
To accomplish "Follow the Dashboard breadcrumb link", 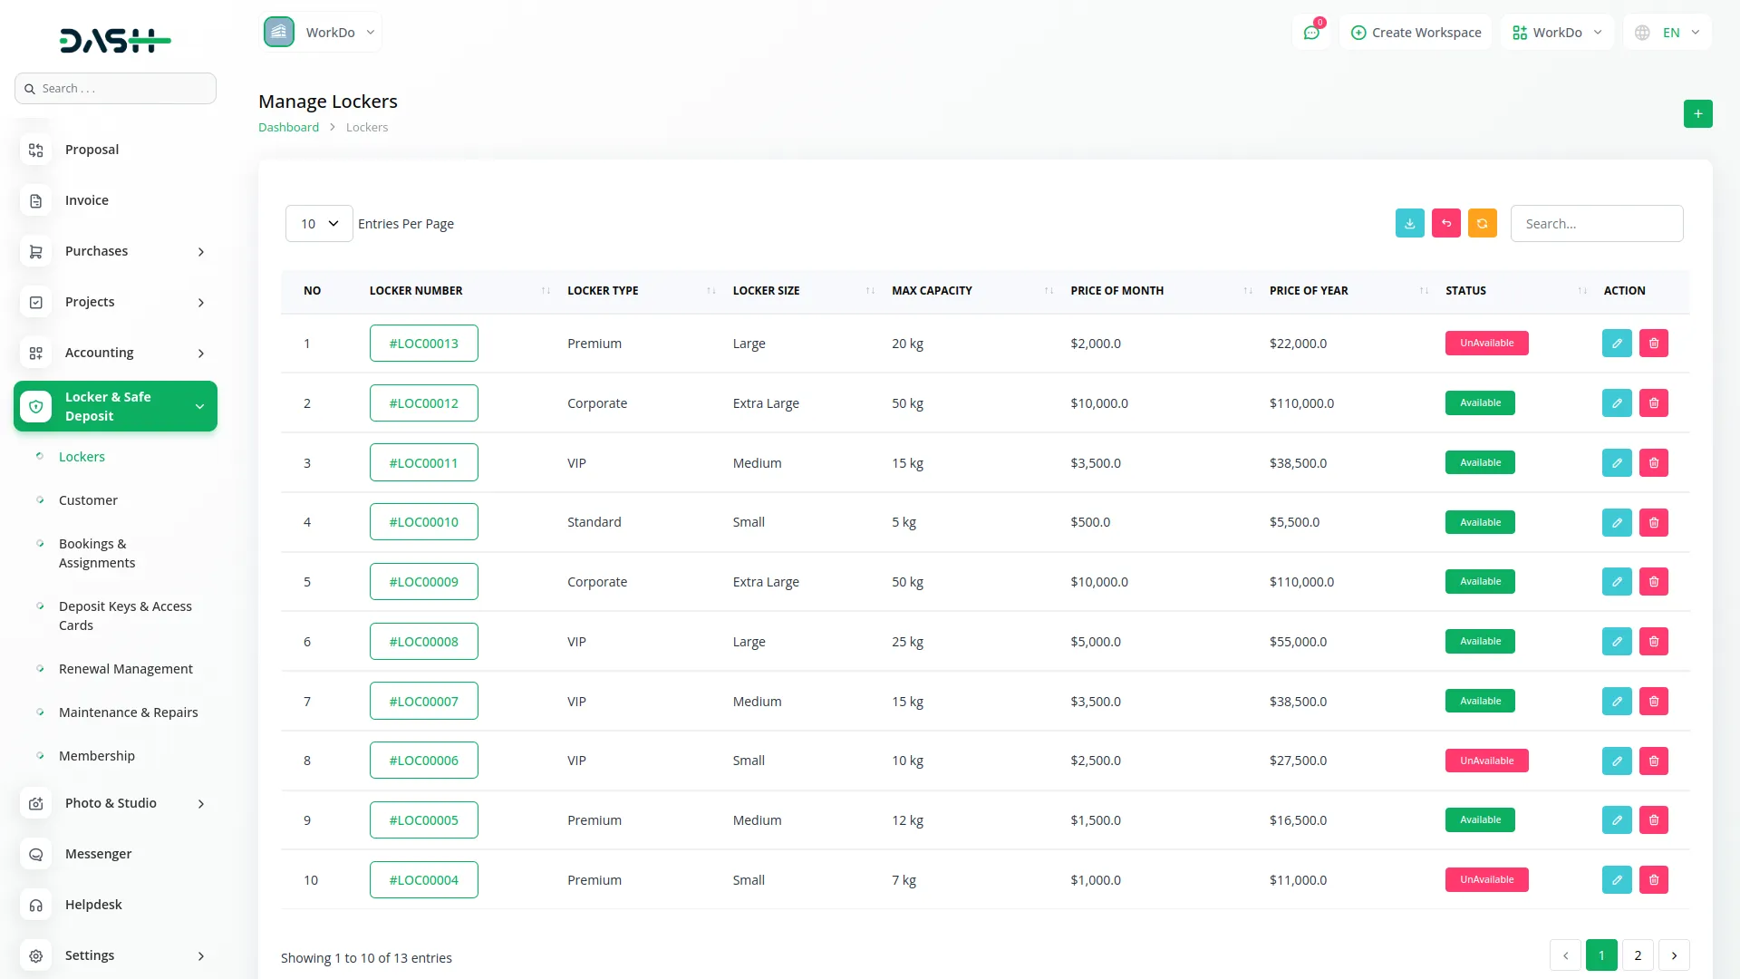I will click(x=288, y=127).
